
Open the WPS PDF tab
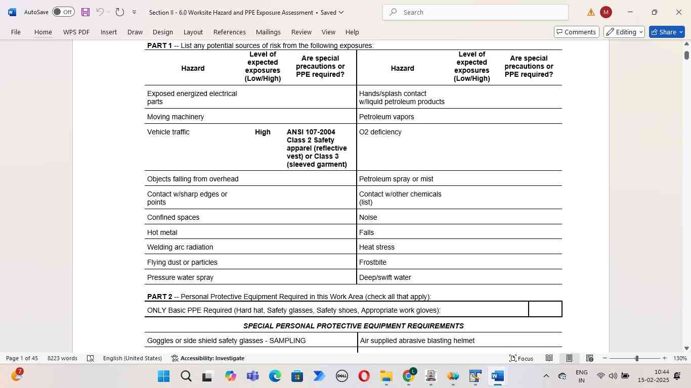76,32
